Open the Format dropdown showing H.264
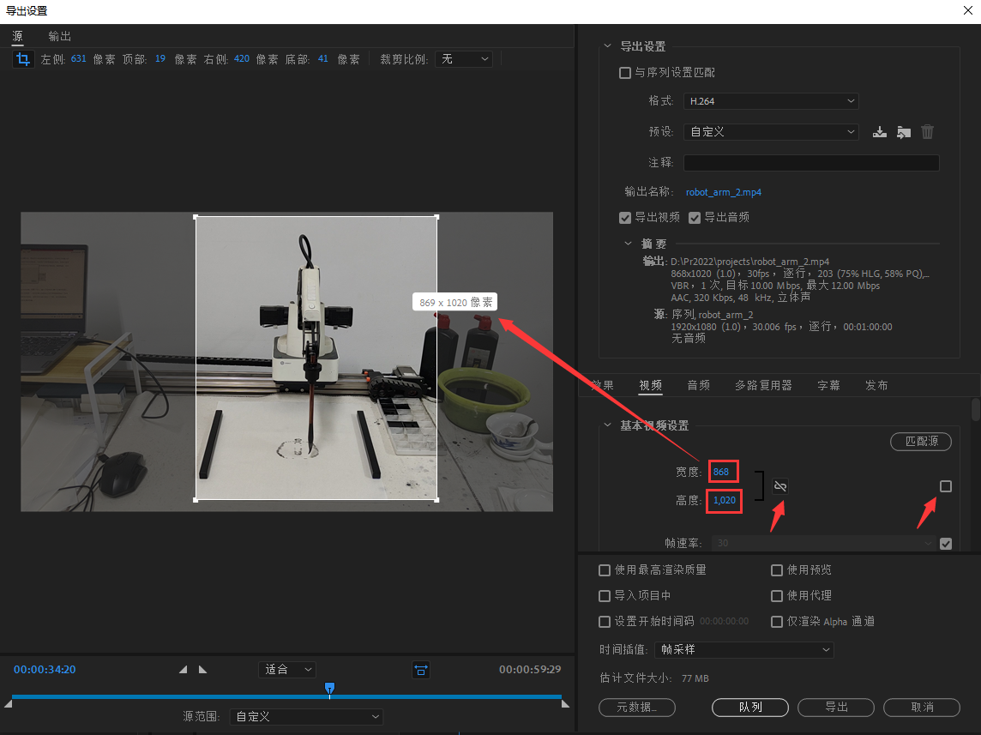The image size is (981, 735). click(771, 100)
